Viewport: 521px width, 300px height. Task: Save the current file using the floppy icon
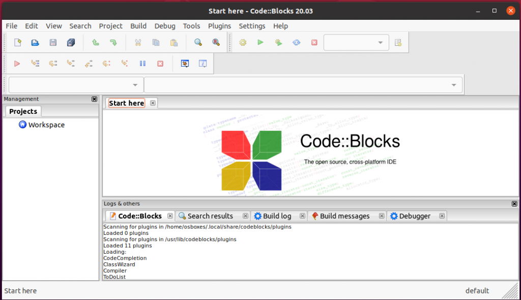[x=53, y=43]
